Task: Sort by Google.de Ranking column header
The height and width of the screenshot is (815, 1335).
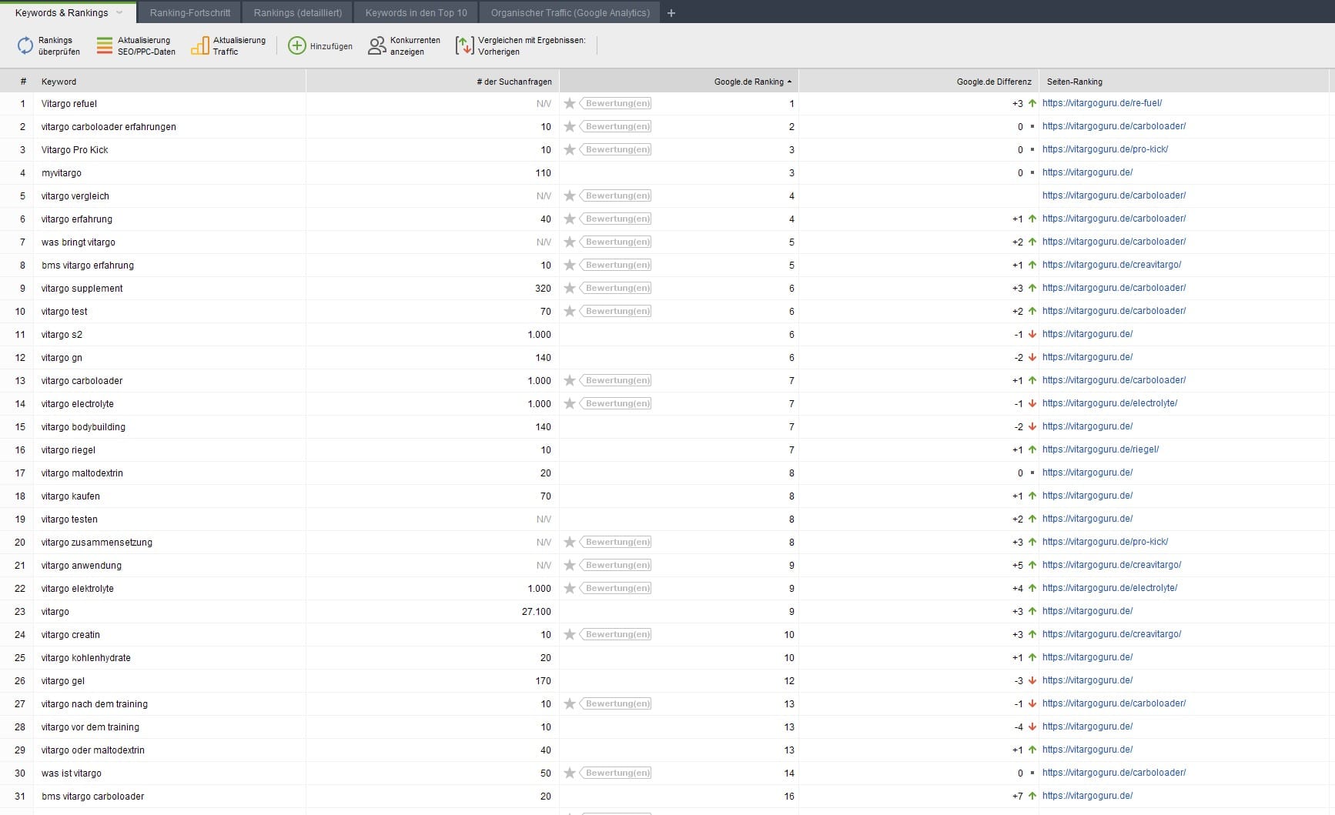Action: pyautogui.click(x=679, y=82)
